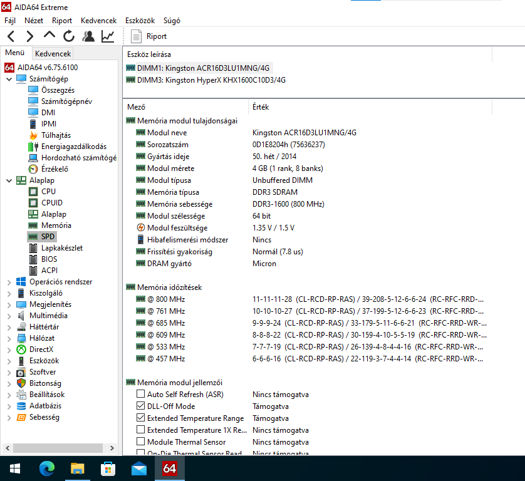Click the sidebar horizontal scrollbar right arrow
This screenshot has height=481, width=525.
coord(112,448)
